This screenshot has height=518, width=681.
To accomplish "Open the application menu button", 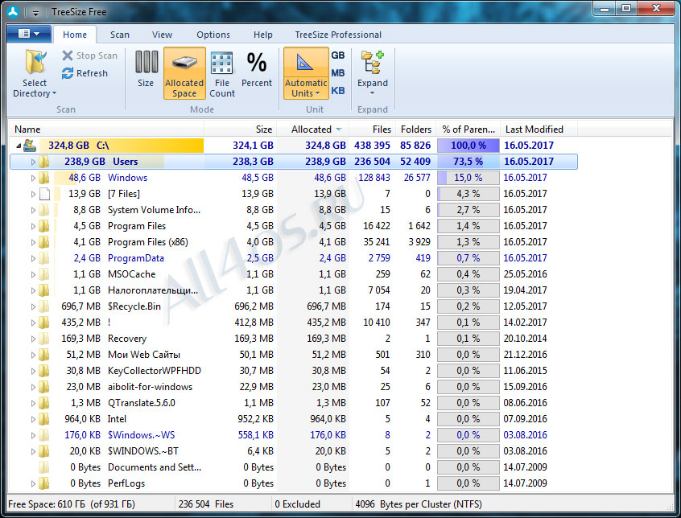I will click(x=29, y=34).
